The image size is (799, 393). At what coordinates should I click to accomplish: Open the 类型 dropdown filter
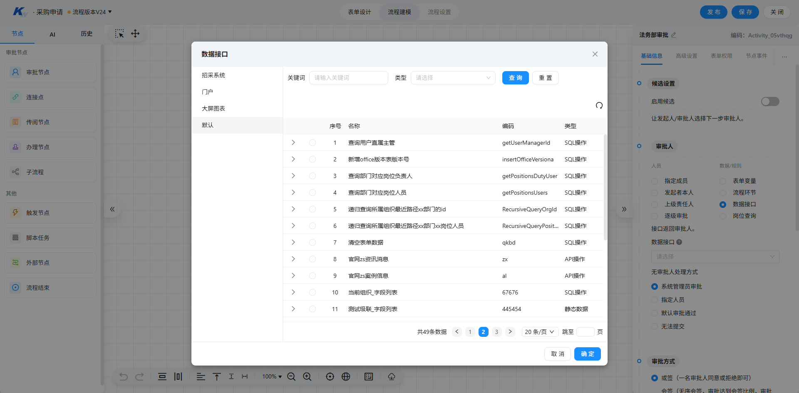453,78
